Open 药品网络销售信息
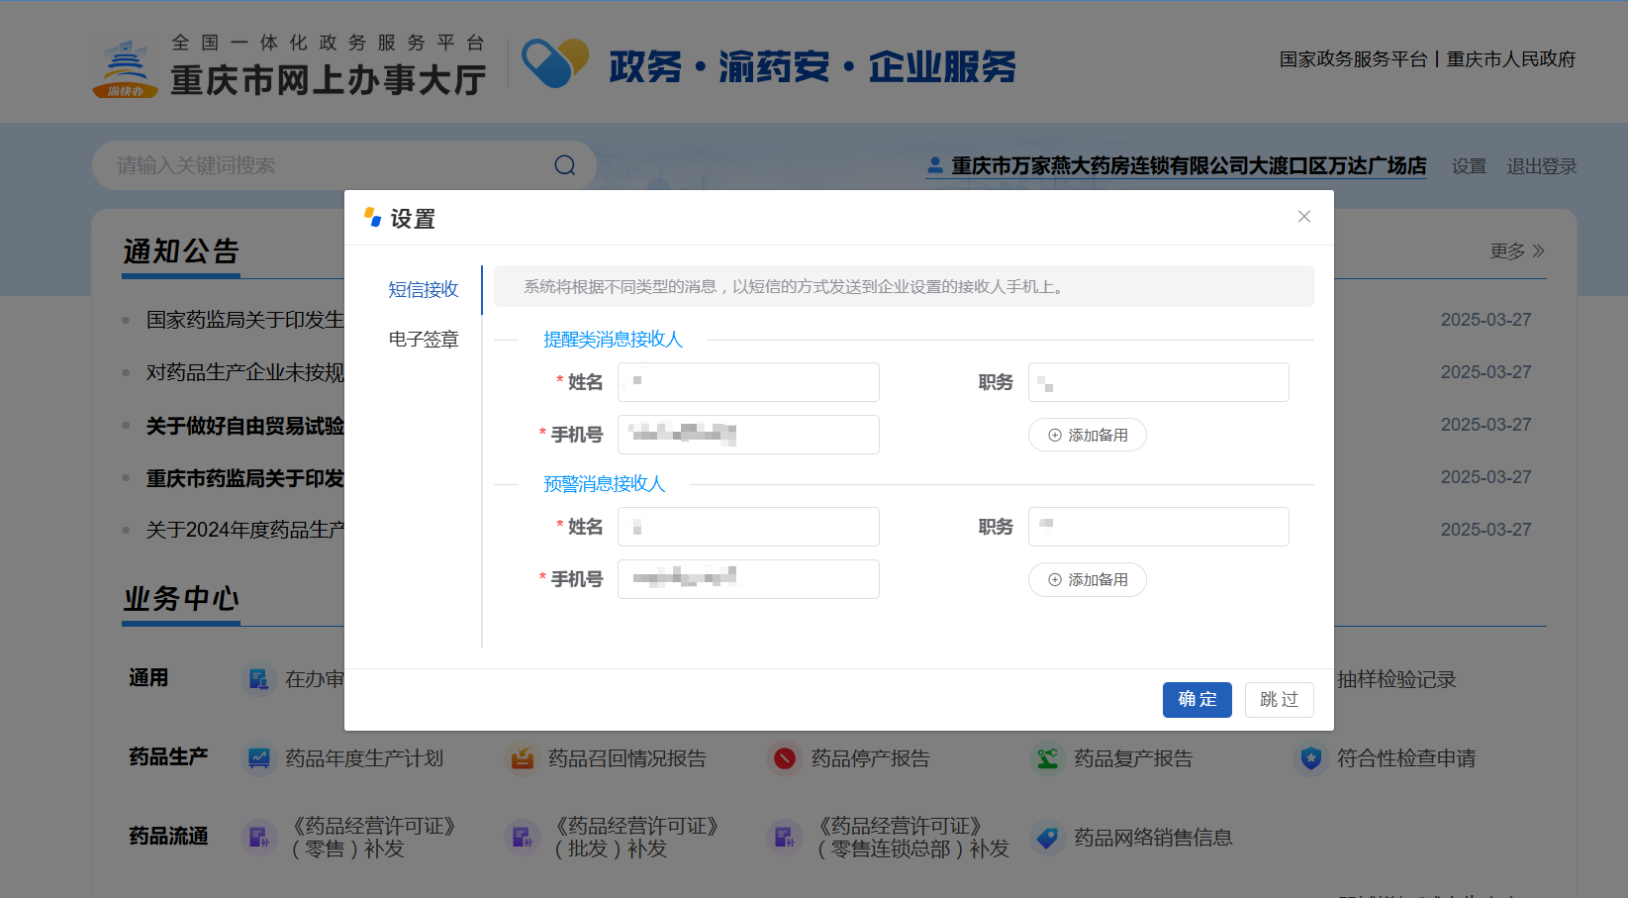The image size is (1628, 898). tap(1153, 838)
